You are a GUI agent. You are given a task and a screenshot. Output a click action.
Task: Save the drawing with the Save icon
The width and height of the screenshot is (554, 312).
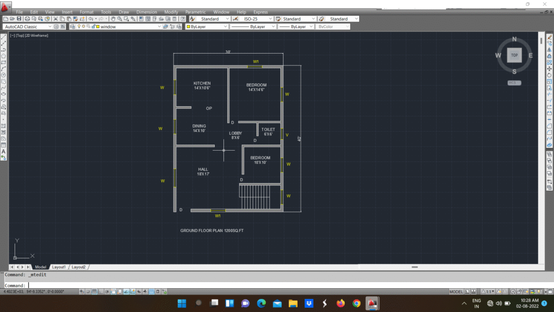(x=19, y=19)
